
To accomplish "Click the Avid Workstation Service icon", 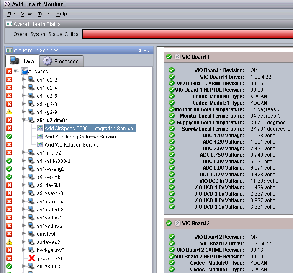I will click(x=40, y=144).
